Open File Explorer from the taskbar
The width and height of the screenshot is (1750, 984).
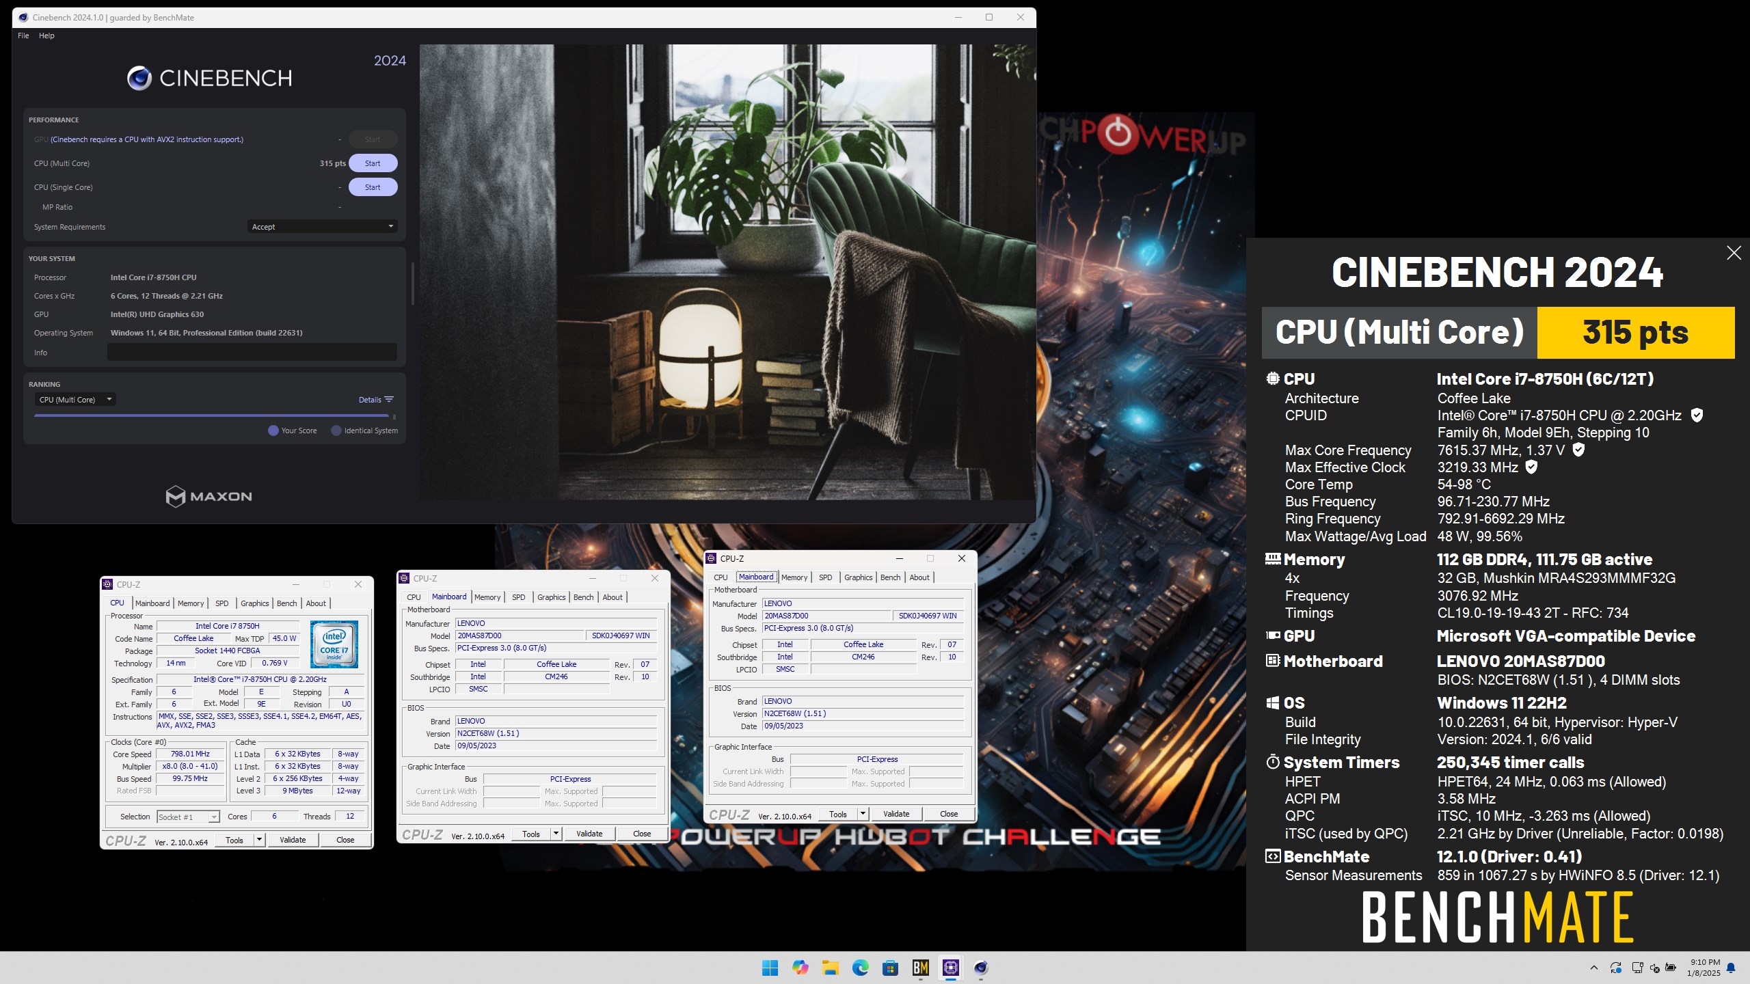830,968
